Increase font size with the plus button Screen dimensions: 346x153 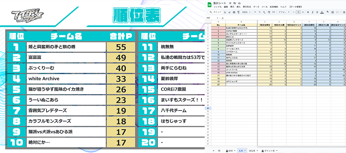coord(303,12)
